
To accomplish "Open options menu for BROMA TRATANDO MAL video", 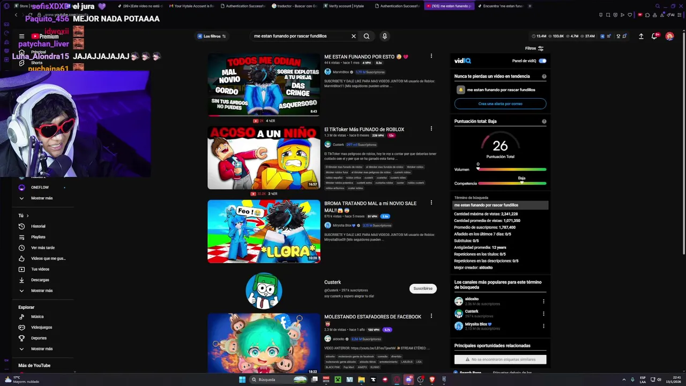I will tap(431, 203).
